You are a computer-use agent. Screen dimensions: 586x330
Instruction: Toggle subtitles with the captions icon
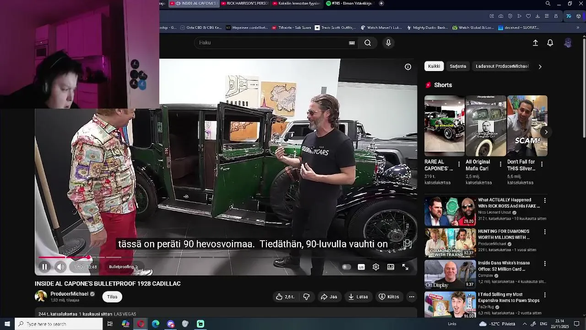361,267
